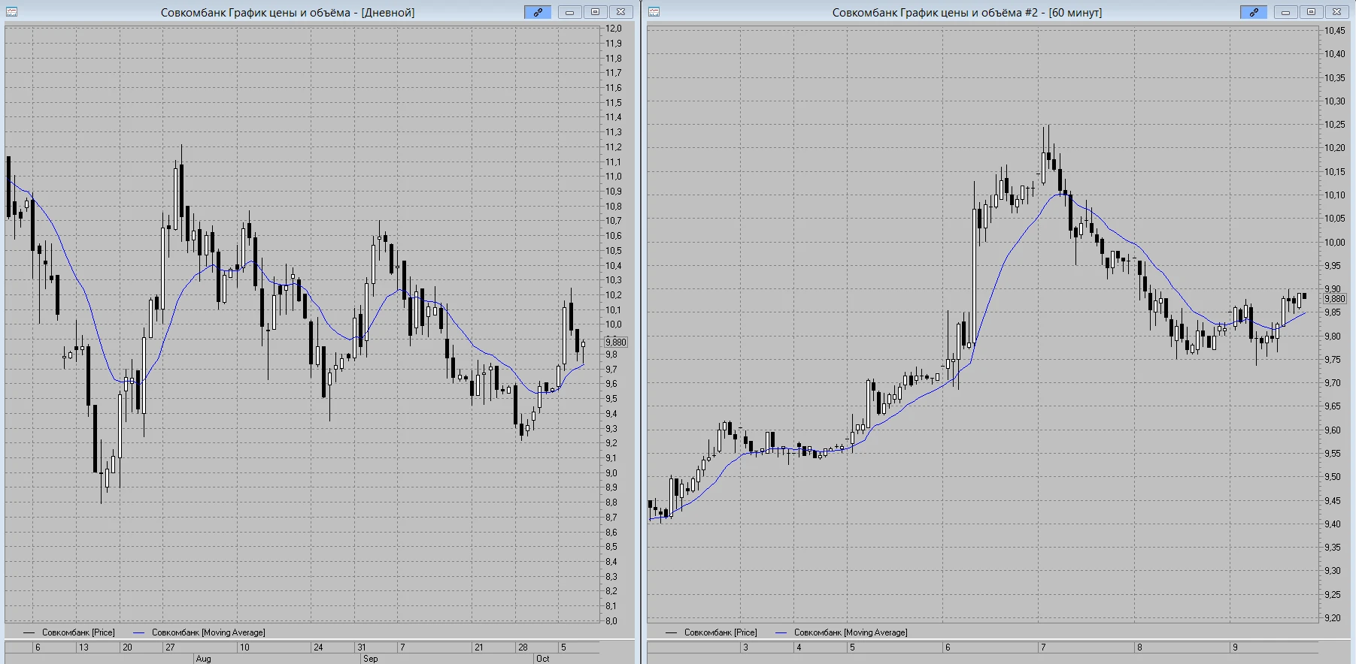Open the window menu icon of the 60 минут chart
Viewport: 1356px width, 664px height.
point(654,12)
